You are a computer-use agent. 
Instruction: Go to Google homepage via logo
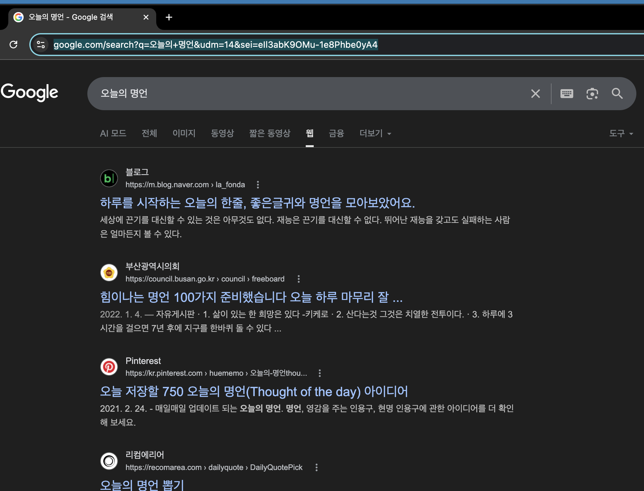coord(29,92)
